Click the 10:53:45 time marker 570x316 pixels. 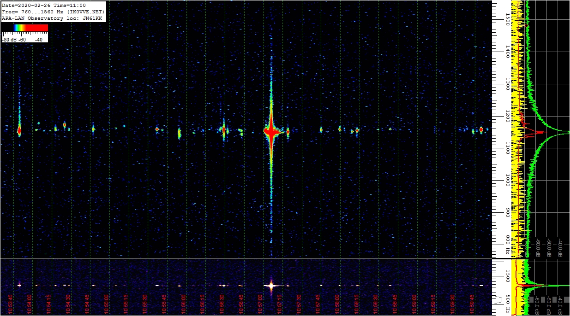pos(11,304)
